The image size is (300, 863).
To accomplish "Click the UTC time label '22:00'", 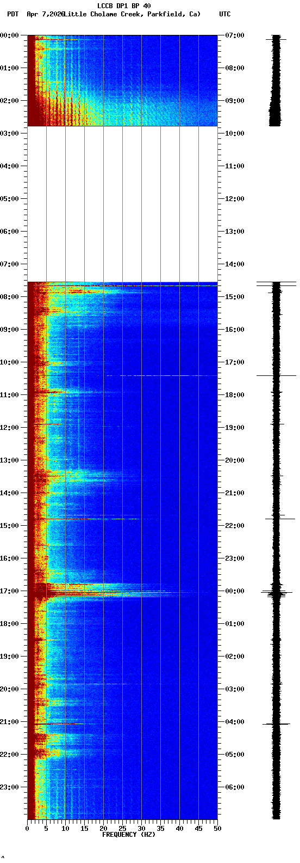I will click(x=235, y=525).
